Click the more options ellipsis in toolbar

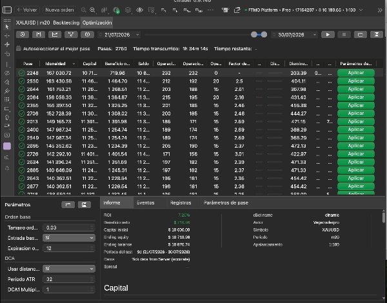pyautogui.click(x=210, y=10)
